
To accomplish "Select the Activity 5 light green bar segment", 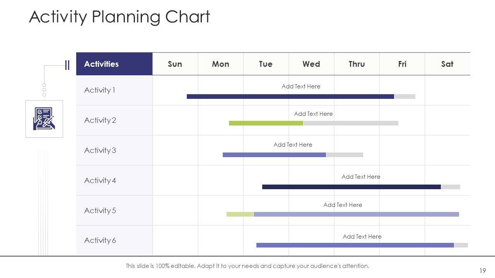I will coord(240,214).
